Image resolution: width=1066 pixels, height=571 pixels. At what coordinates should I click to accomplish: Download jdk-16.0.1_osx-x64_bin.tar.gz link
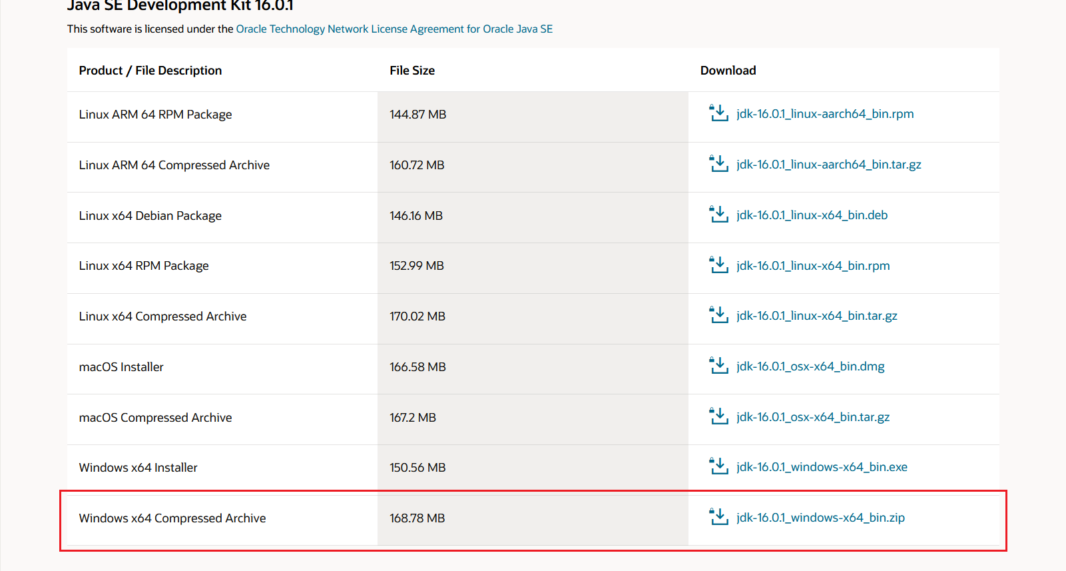coord(813,417)
